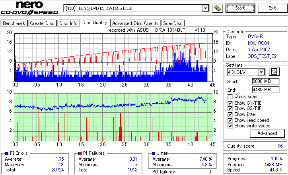Screen dimensions: 288x175
Task: Click the green refresh speed icon
Action: pos(274,72)
